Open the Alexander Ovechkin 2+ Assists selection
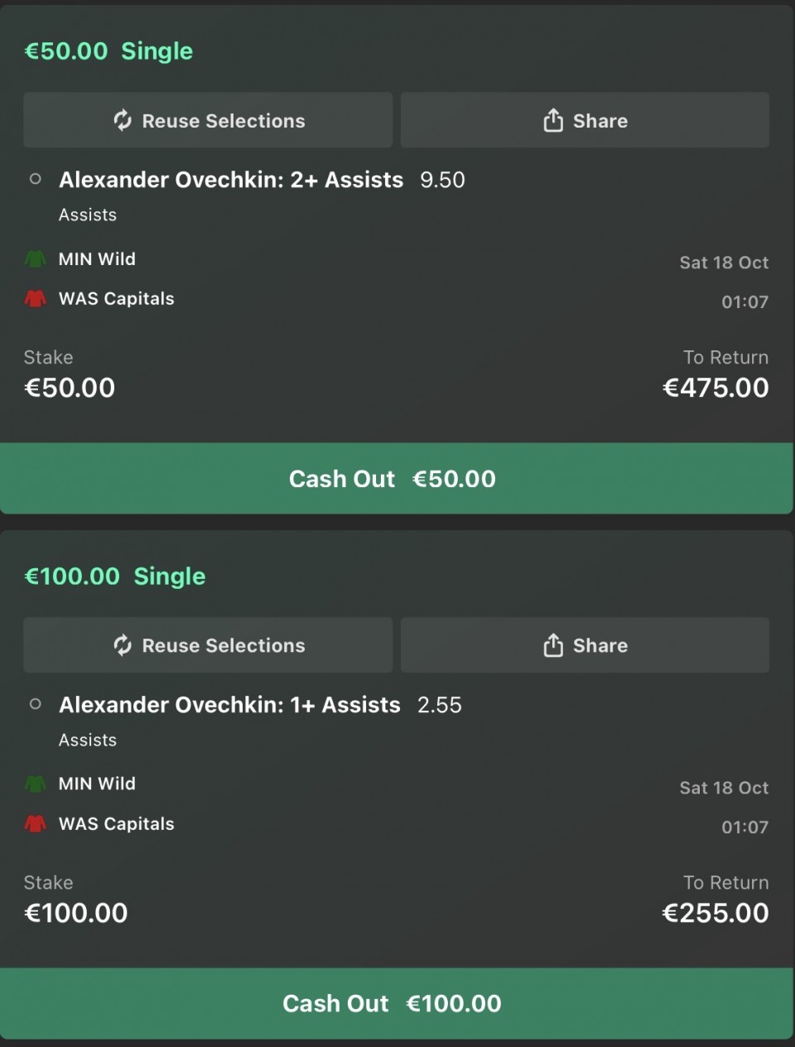795x1047 pixels. [x=231, y=180]
